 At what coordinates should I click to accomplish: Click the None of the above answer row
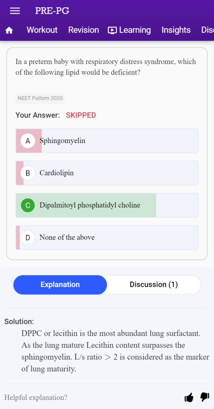(x=107, y=237)
